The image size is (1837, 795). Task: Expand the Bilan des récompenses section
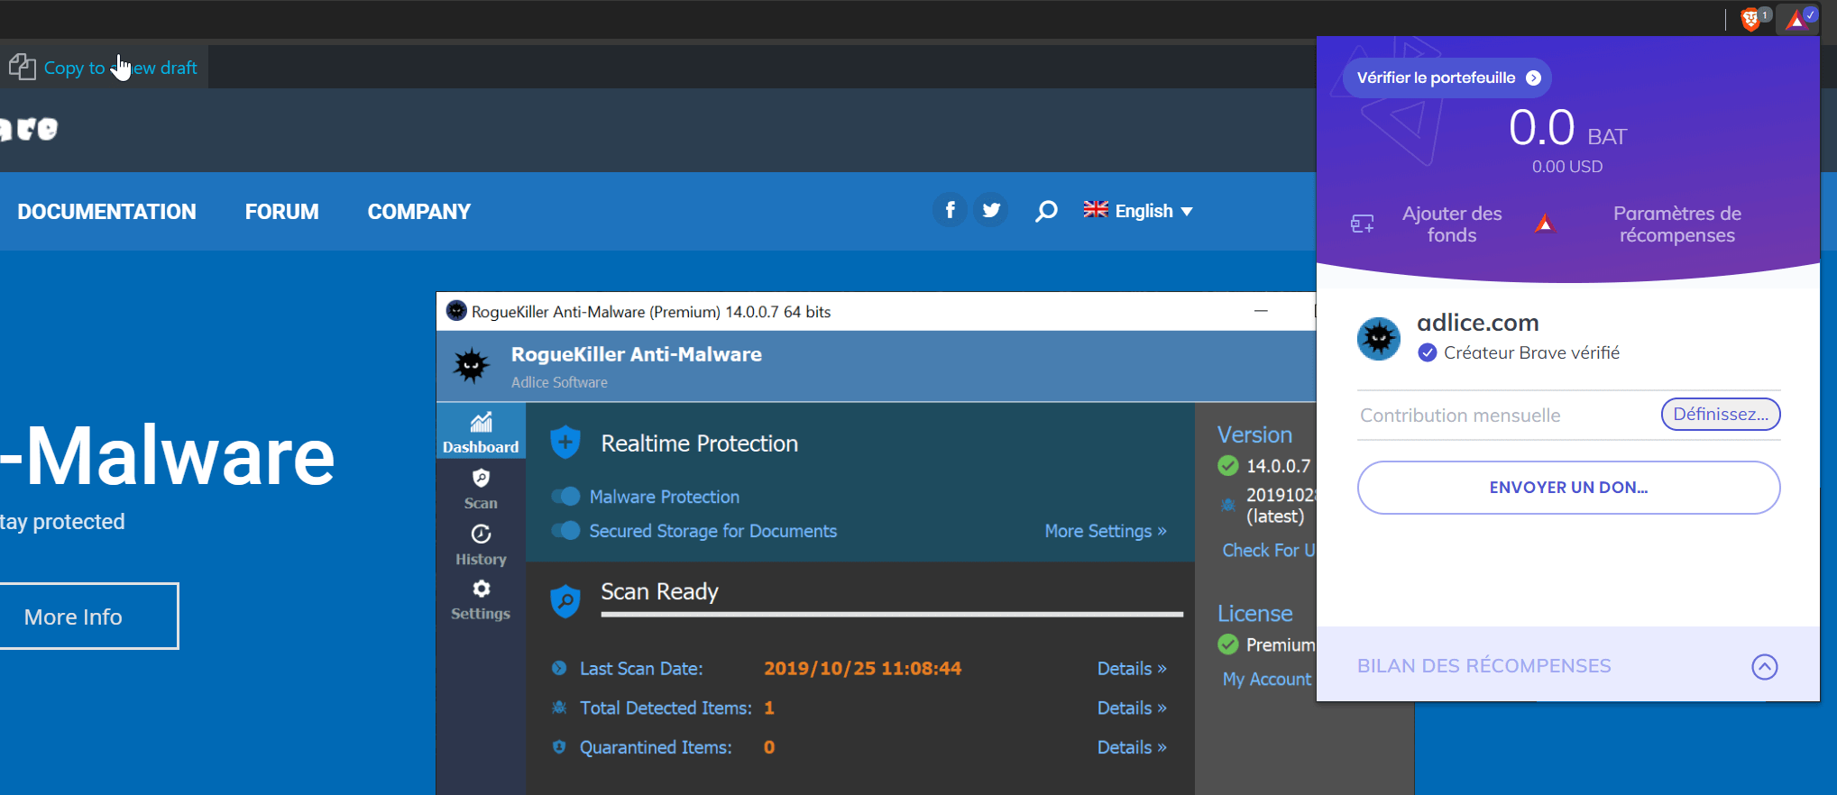click(1764, 666)
